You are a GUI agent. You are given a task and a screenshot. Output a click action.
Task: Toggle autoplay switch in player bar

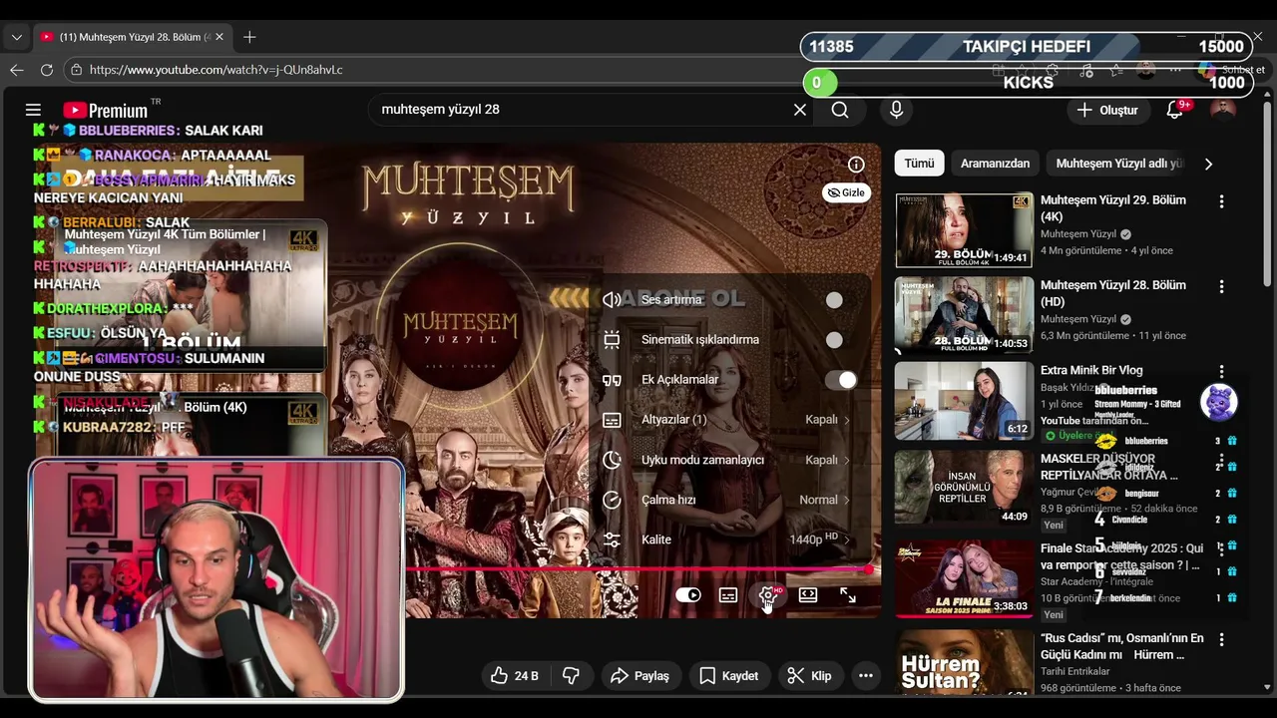tap(688, 595)
